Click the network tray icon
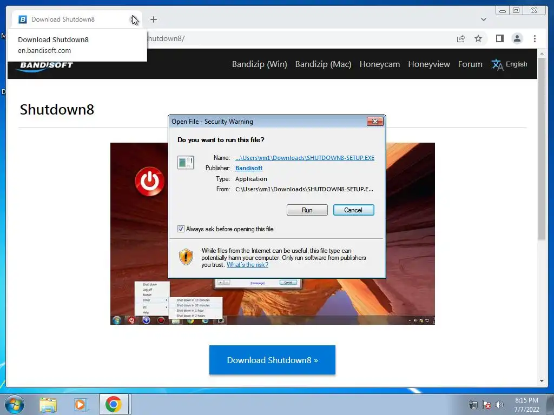The height and width of the screenshot is (415, 554). pos(473,405)
